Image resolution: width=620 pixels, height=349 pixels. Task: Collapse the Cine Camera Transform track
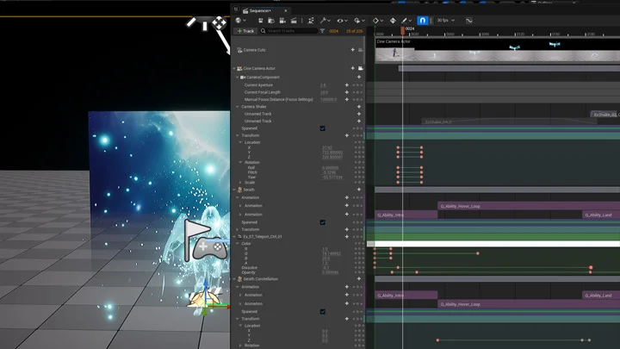(238, 135)
